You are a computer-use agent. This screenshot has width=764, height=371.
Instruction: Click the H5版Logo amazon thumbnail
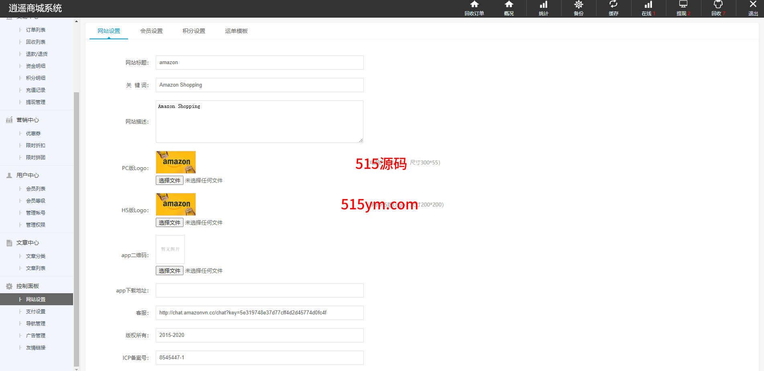pyautogui.click(x=176, y=204)
